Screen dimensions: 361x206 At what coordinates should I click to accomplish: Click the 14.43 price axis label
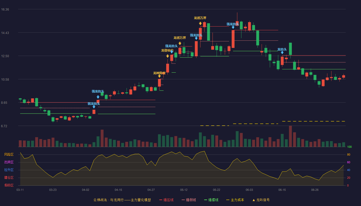tap(5, 33)
